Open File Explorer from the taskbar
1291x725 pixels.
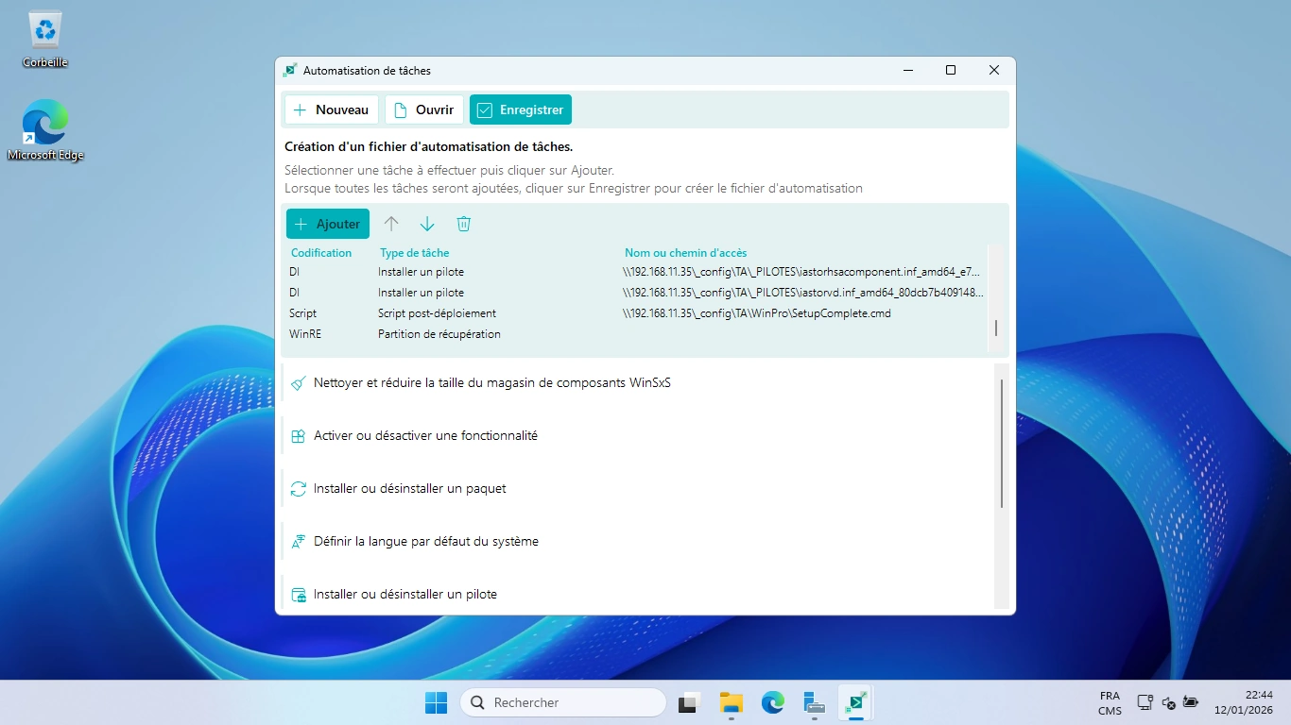click(x=731, y=702)
